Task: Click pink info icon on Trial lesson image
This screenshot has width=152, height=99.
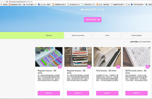Action: tap(118, 67)
